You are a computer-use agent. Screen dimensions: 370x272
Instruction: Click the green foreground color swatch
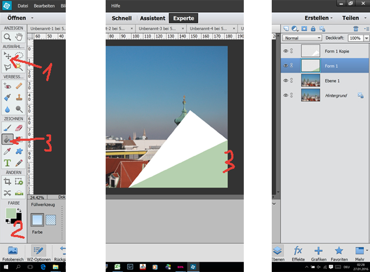click(x=11, y=213)
